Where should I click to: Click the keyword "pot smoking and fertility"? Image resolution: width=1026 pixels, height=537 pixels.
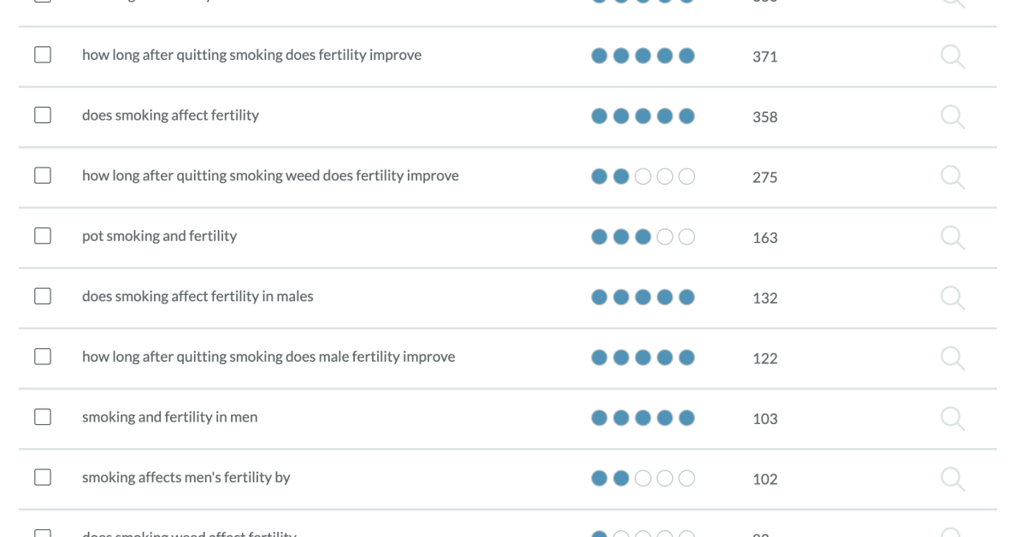(x=159, y=235)
